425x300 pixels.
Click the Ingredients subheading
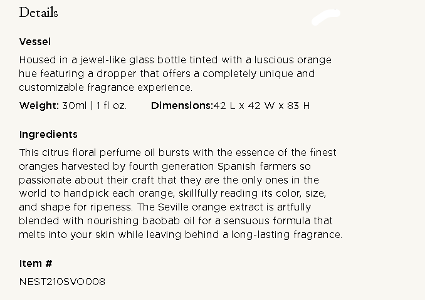tap(48, 135)
